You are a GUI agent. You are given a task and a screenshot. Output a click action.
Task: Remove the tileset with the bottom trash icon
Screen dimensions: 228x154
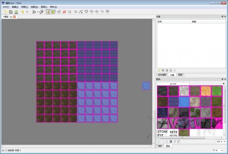coord(171,142)
